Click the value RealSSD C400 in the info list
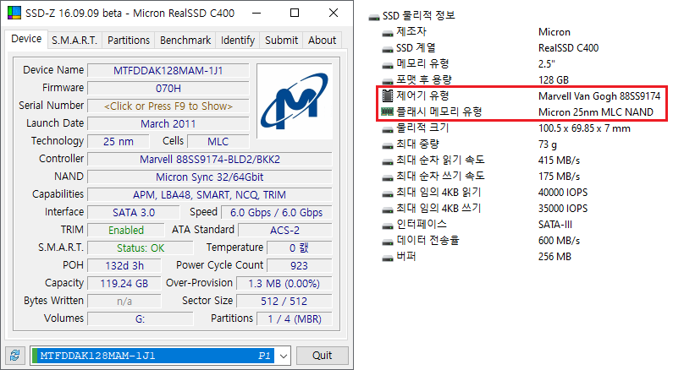Screen dimensions: 684x370 (568, 48)
